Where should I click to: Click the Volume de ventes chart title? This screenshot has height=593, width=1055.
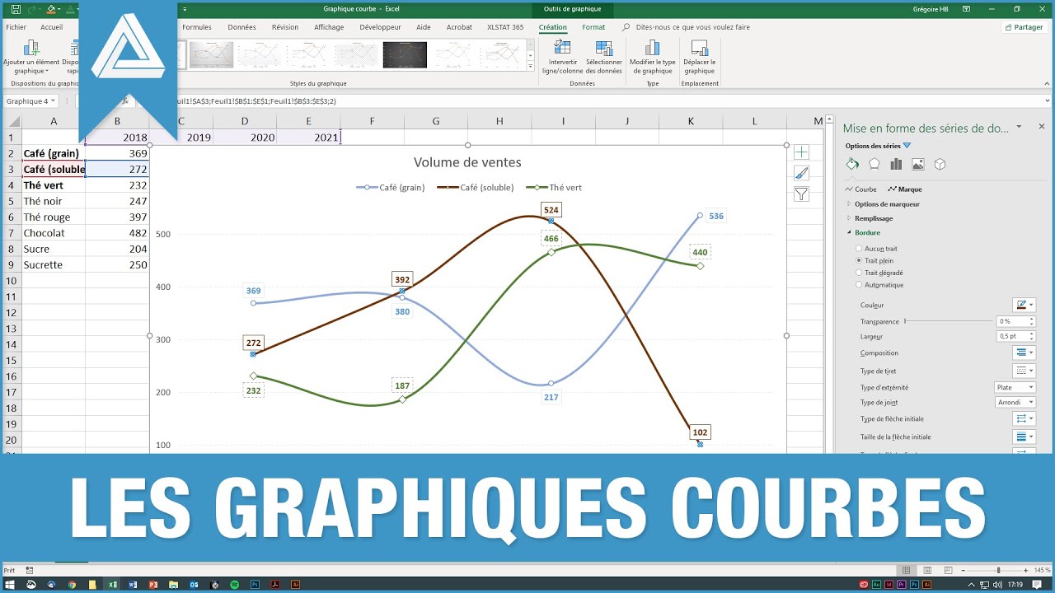coord(467,162)
